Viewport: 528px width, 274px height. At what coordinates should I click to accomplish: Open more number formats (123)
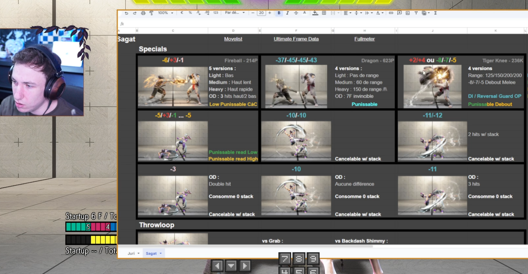click(216, 13)
